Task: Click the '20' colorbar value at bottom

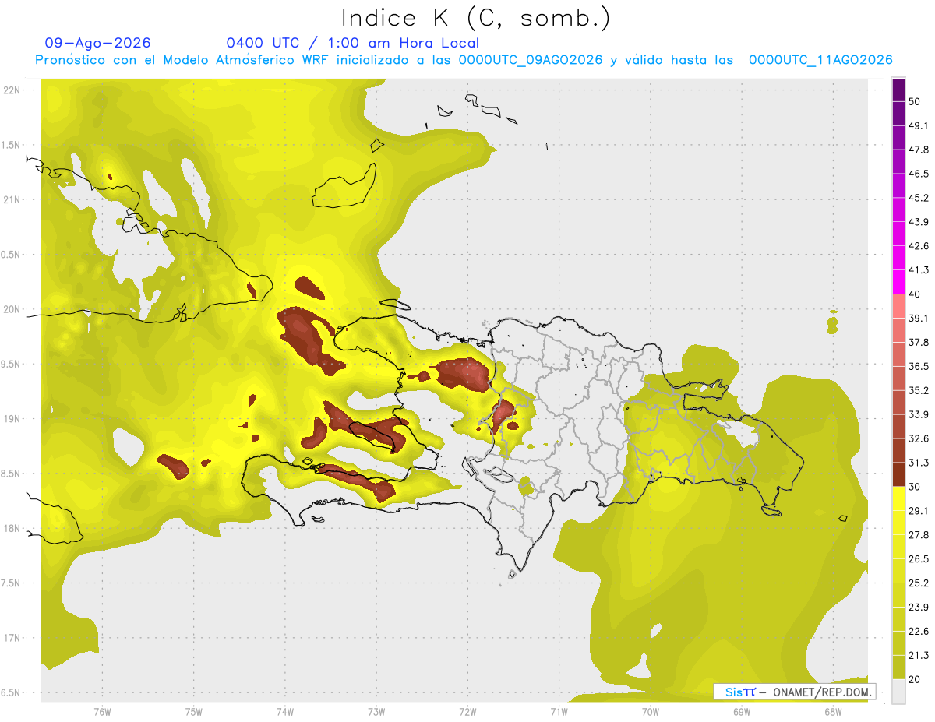Action: (x=915, y=680)
